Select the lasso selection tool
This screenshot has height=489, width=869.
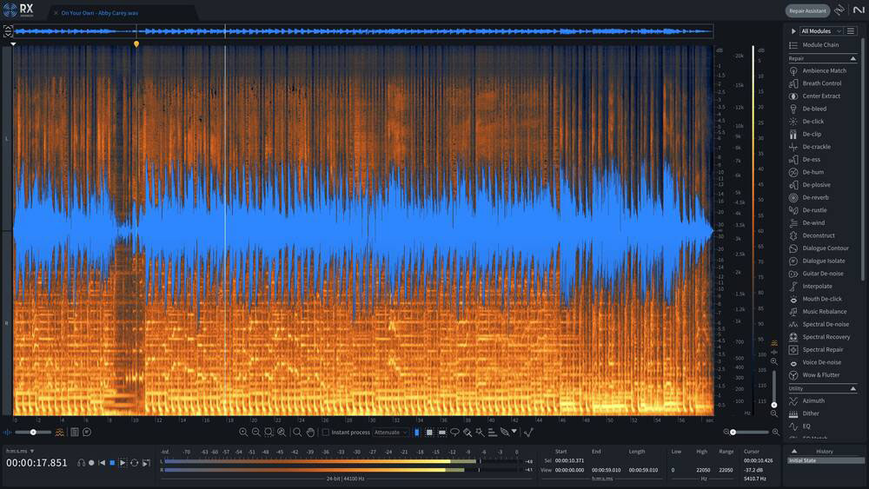point(454,432)
